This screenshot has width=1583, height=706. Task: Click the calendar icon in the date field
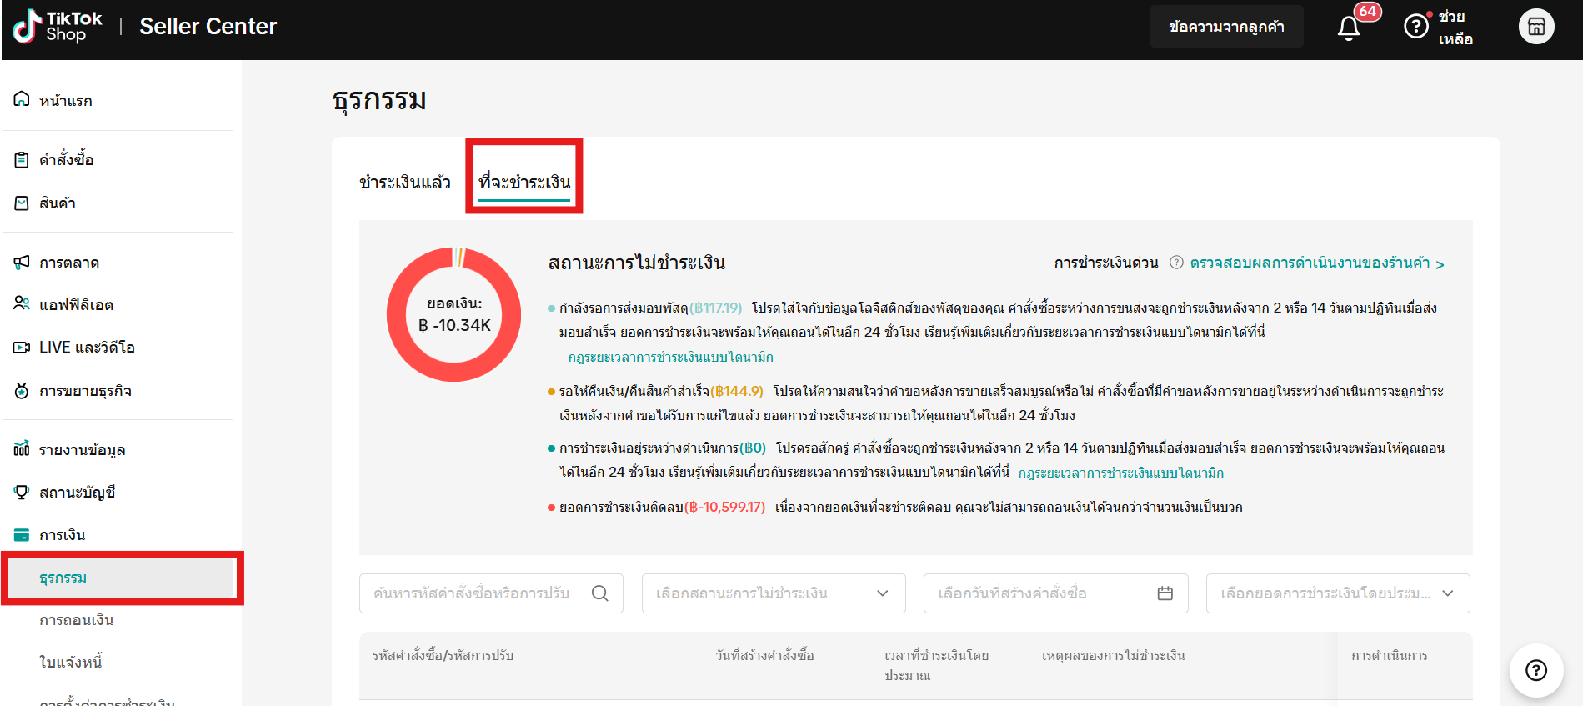click(1165, 593)
